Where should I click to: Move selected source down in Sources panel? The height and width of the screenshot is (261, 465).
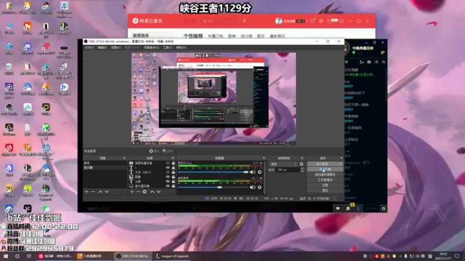pos(159,192)
